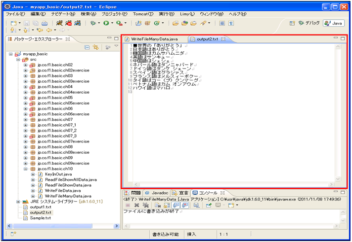Open the Run button dropdown arrow
Image resolution: width=352 pixels, height=242 pixels.
click(x=112, y=23)
